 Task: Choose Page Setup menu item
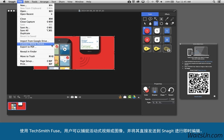(x=36, y=61)
